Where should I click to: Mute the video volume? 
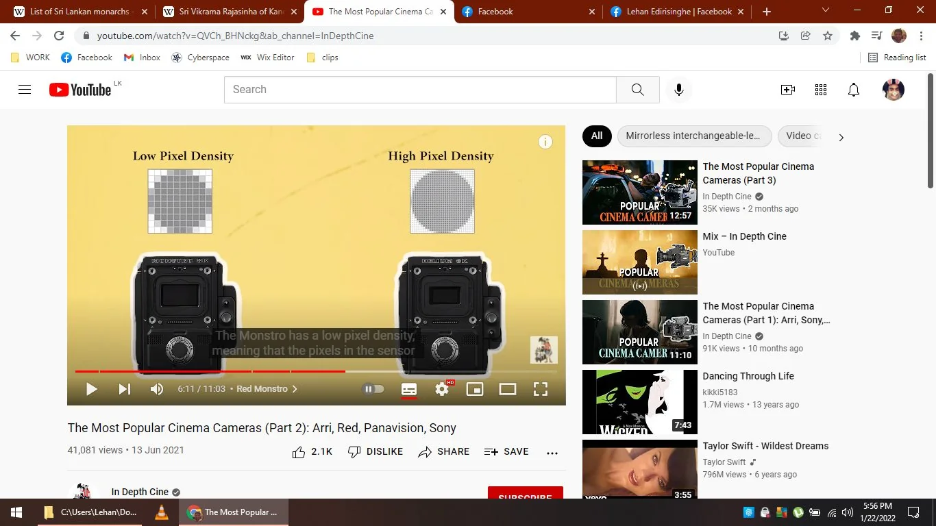point(157,389)
